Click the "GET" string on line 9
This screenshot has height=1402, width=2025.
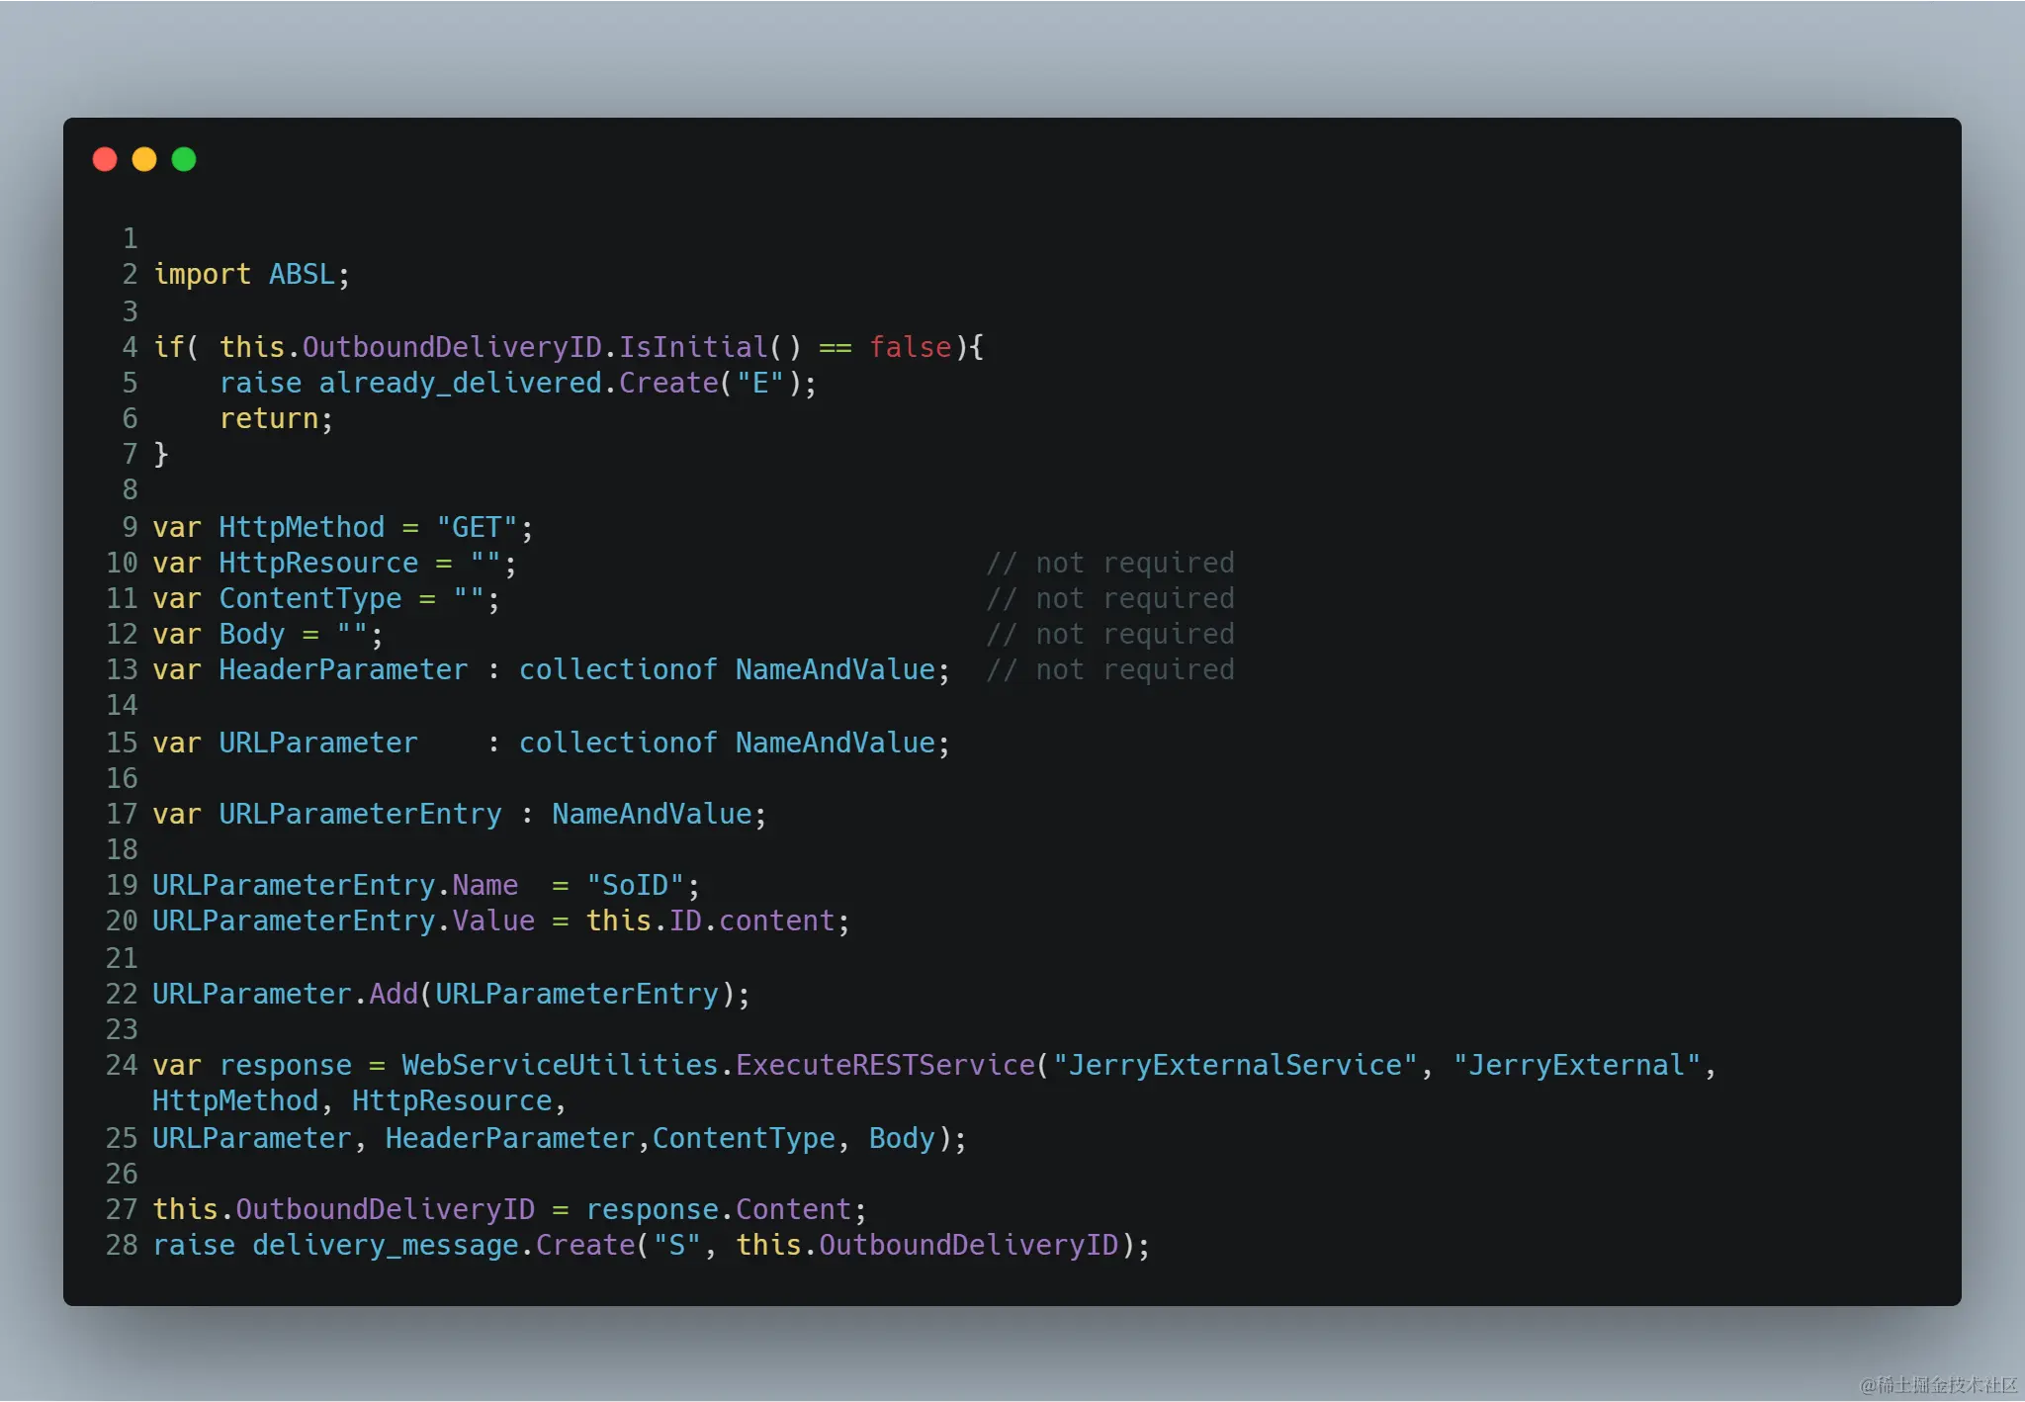coord(477,527)
